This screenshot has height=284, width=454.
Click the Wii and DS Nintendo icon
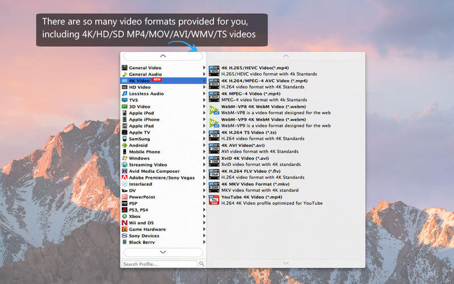[x=124, y=223]
